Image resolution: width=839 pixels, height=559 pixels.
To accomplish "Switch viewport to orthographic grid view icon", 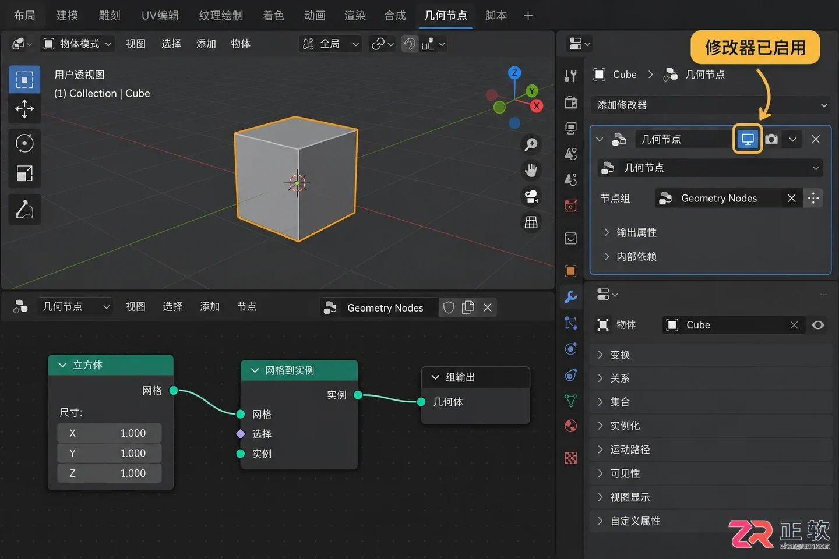I will tap(531, 222).
